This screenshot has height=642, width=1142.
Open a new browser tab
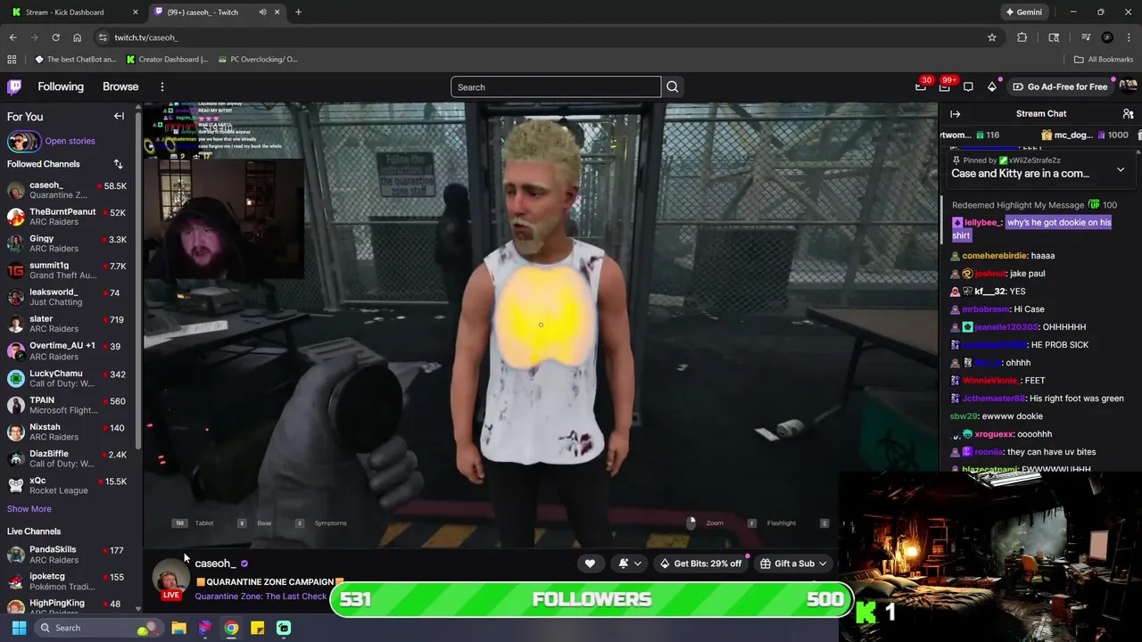pos(298,12)
